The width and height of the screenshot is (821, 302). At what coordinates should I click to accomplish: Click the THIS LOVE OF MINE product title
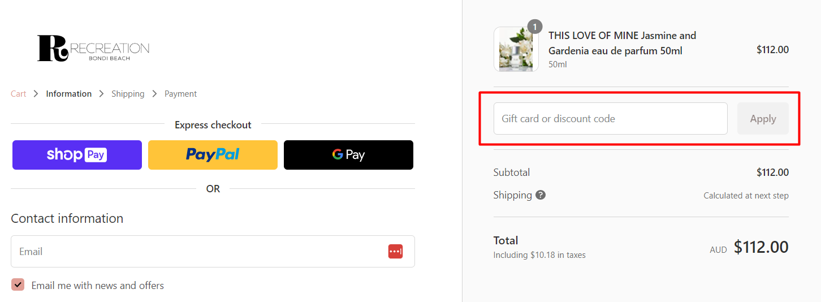coord(622,43)
